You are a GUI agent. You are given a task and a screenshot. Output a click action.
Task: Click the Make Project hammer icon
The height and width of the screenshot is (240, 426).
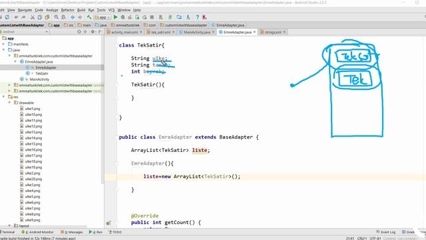(89, 17)
